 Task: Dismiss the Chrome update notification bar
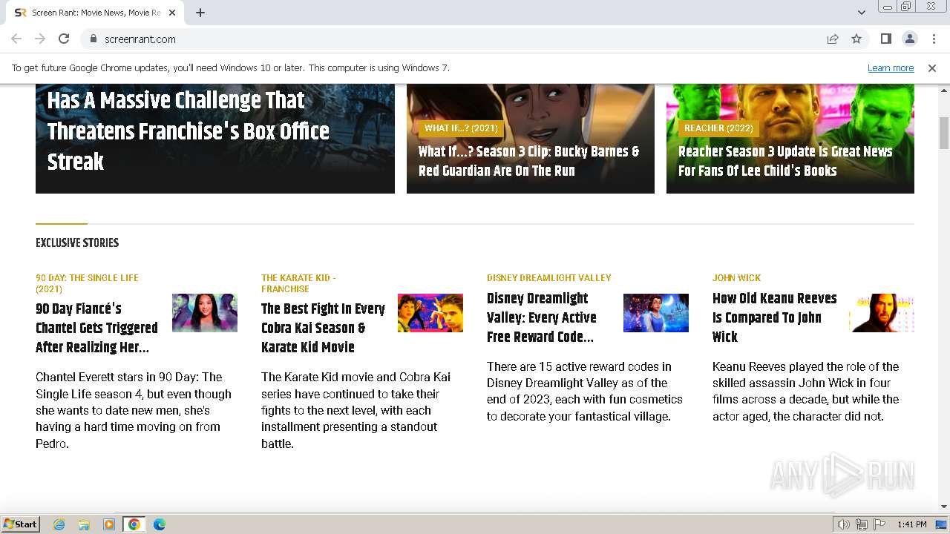point(932,67)
